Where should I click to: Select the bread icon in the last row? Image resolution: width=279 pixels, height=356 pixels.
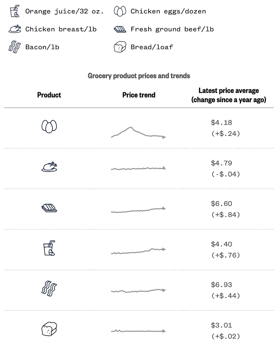pyautogui.click(x=49, y=329)
